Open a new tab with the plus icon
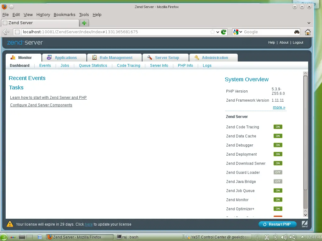The width and height of the screenshot is (322, 241). pyautogui.click(x=84, y=23)
